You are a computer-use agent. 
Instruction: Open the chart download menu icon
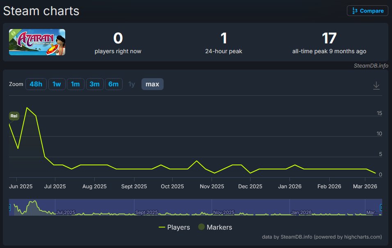coord(376,86)
